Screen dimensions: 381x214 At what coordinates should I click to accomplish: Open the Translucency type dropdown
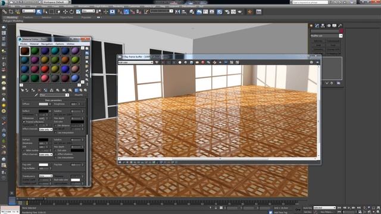point(46,176)
